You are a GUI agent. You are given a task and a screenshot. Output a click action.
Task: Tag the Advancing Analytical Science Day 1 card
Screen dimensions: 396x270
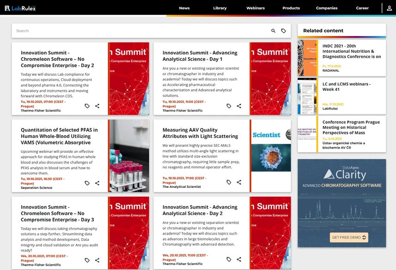(x=229, y=106)
